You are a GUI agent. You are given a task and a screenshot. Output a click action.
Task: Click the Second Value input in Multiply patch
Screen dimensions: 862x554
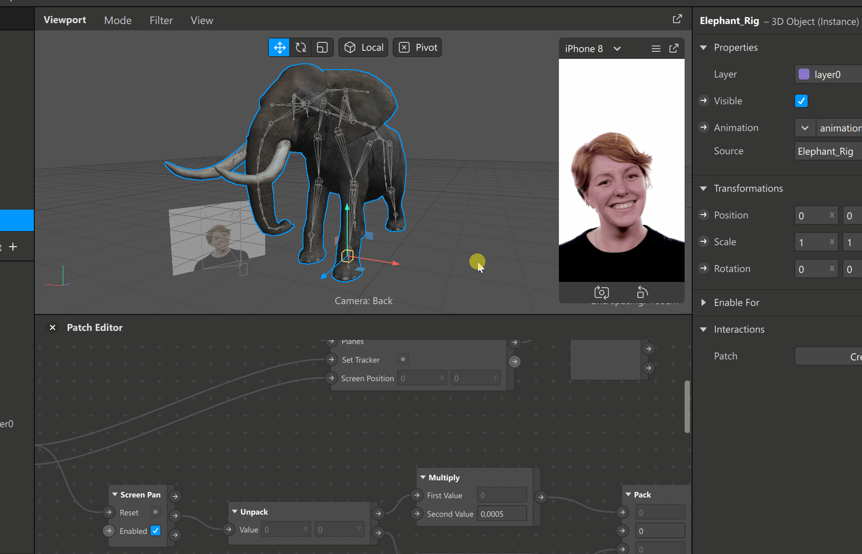click(502, 513)
